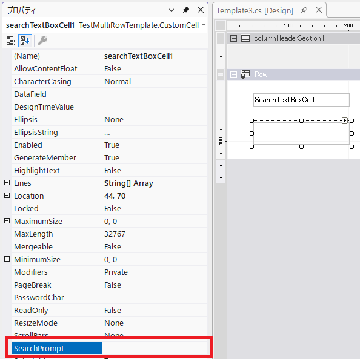The image size is (360, 359).
Task: Open the object selector dropdown arrow
Action: [x=204, y=25]
